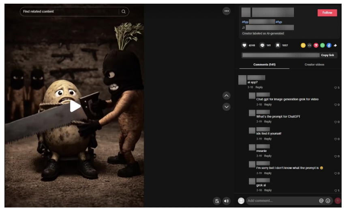The width and height of the screenshot is (347, 212).
Task: Click the search magnifier icon
Action: click(x=124, y=11)
